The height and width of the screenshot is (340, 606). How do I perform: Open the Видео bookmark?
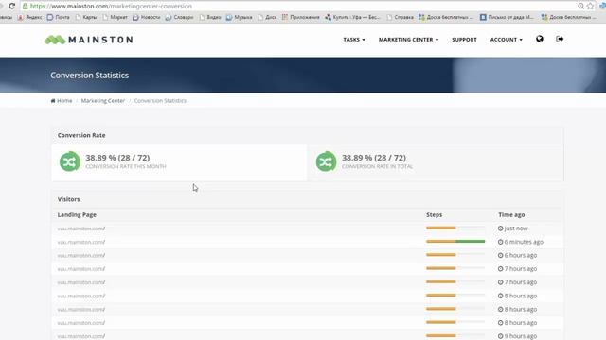[210, 17]
